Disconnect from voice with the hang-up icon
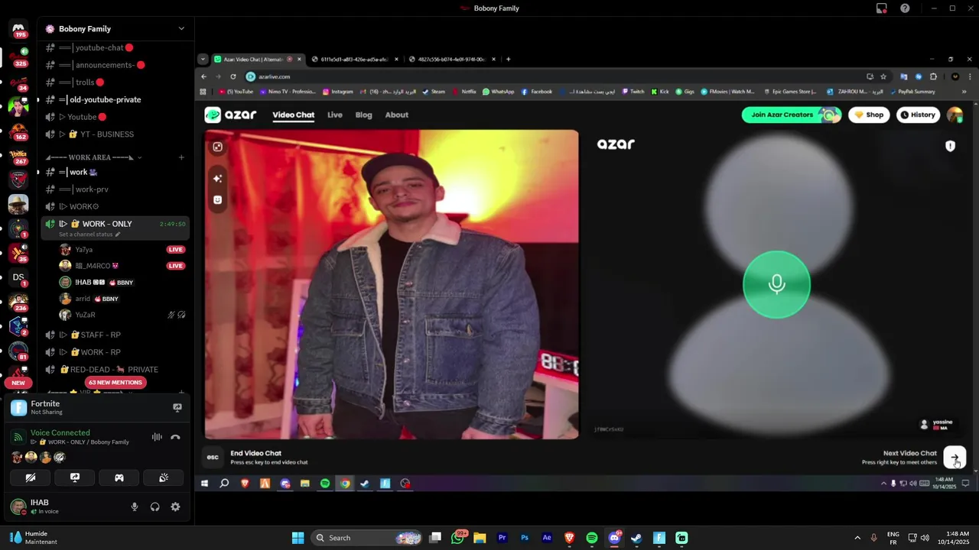979x550 pixels. coord(175,437)
